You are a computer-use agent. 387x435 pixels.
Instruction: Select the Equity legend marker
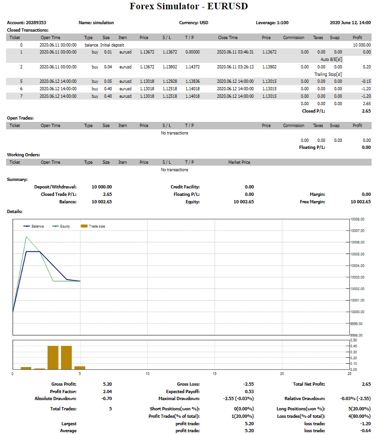click(x=55, y=226)
